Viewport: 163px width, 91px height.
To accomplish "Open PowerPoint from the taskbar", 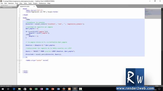I will coord(53,89).
